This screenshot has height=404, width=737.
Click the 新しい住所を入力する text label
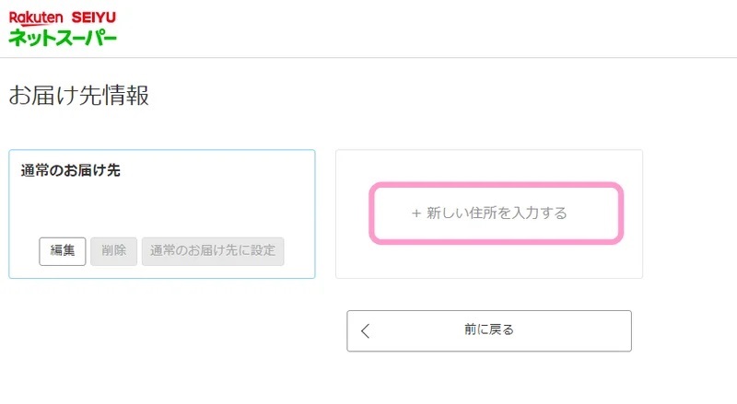(497, 214)
